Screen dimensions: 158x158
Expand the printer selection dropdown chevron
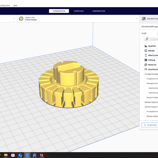pos(14,18)
